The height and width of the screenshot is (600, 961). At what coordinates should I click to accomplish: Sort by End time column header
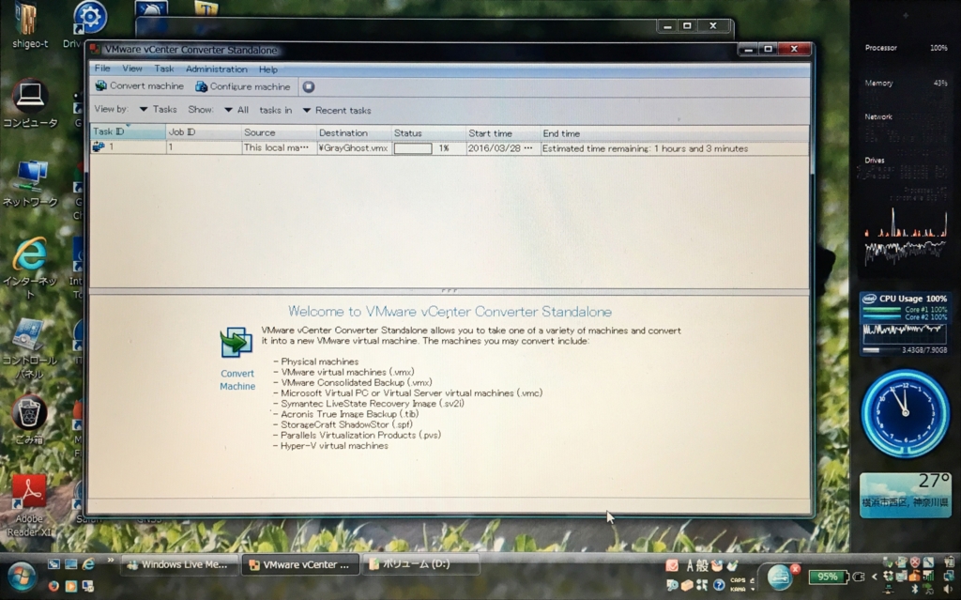(x=674, y=133)
